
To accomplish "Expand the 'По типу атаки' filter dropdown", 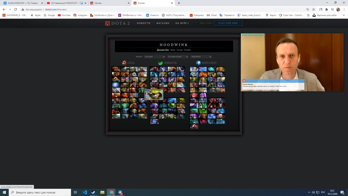I will 178,57.
